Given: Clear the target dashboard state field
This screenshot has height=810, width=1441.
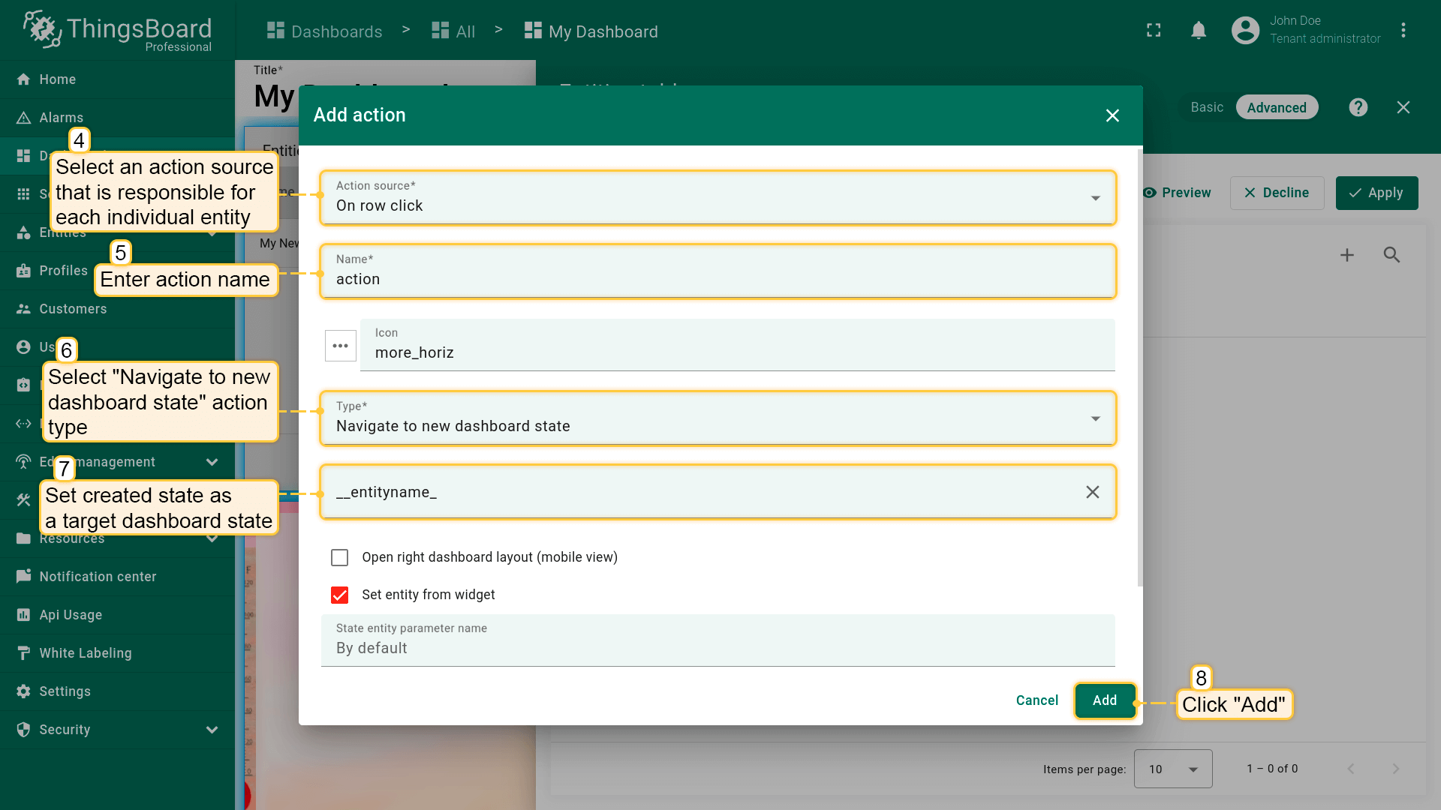Looking at the screenshot, I should 1092,492.
